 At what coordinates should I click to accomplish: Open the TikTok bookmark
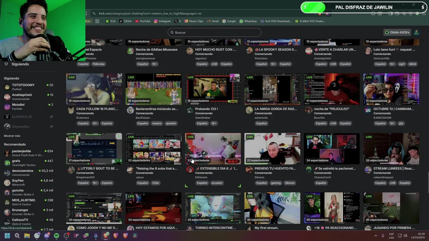point(125,21)
